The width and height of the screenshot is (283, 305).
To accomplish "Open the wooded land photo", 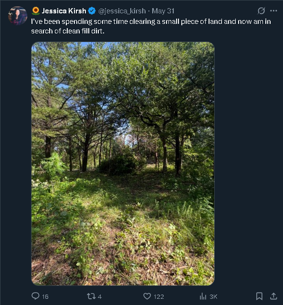I will click(x=123, y=164).
